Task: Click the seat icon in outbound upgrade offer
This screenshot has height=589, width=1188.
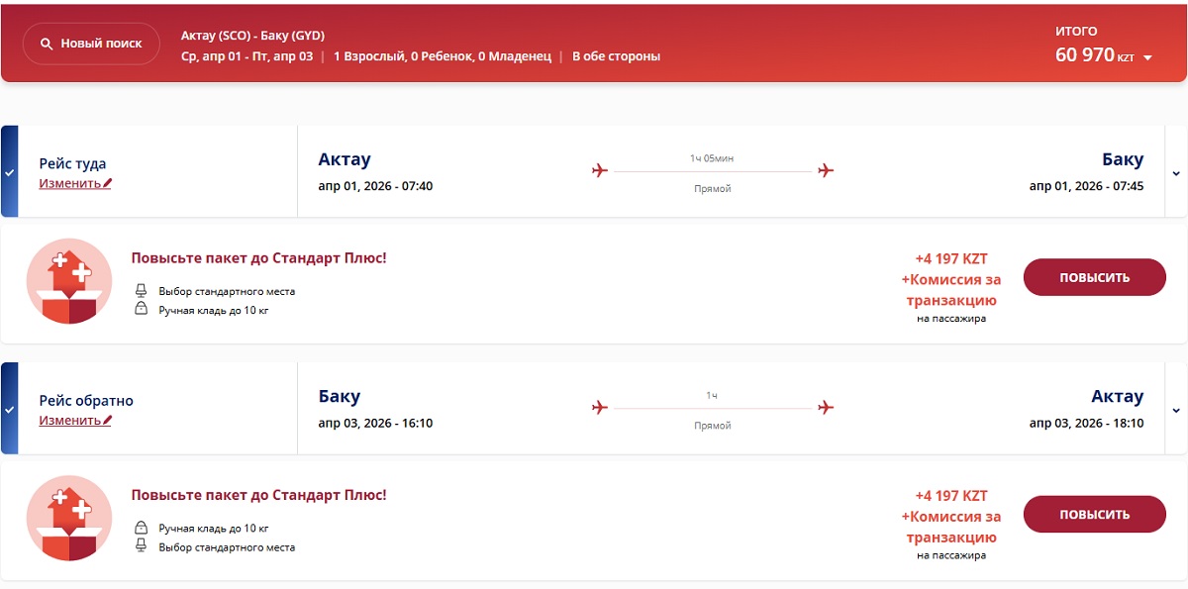Action: 141,291
